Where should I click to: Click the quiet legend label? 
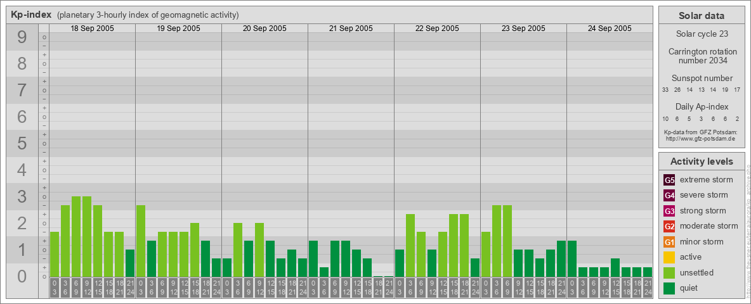pyautogui.click(x=689, y=288)
